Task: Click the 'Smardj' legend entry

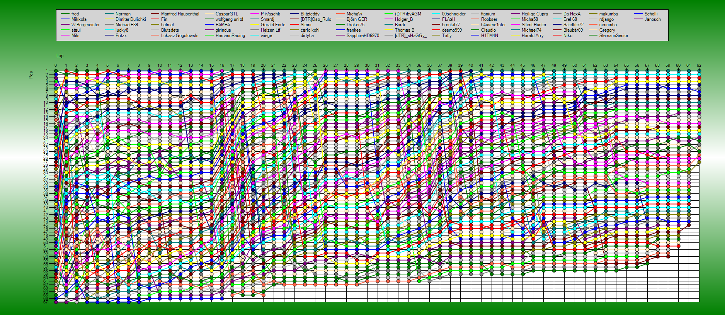Action: (267, 19)
